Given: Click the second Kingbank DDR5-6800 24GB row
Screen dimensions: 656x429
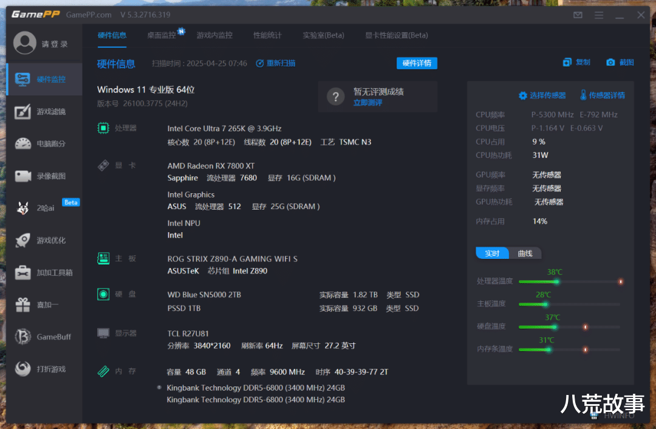Looking at the screenshot, I should 256,400.
